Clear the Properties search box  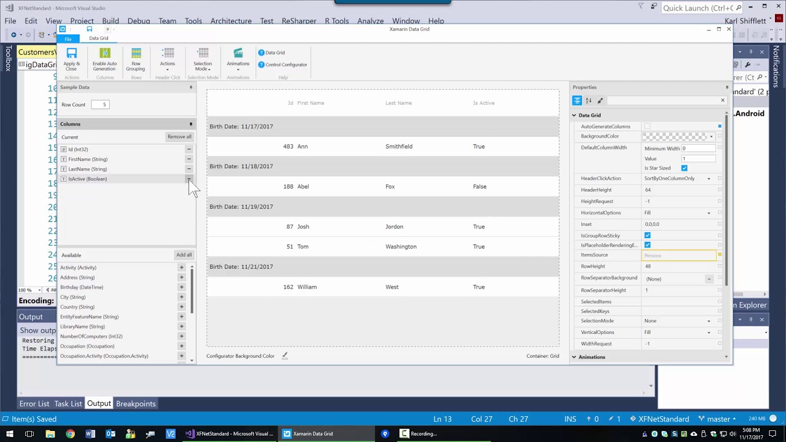click(722, 100)
